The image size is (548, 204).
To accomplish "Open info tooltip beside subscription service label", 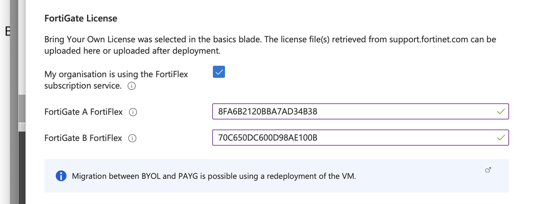I will pyautogui.click(x=132, y=86).
